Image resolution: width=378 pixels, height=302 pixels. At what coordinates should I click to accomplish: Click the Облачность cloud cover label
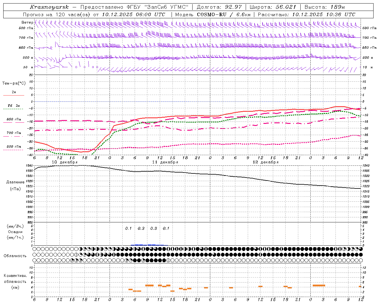pyautogui.click(x=15, y=256)
